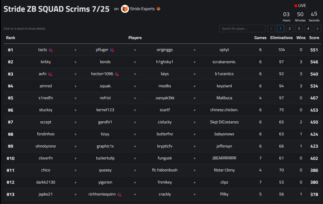Select player name kirbty
The width and height of the screenshot is (323, 204).
[46, 62]
